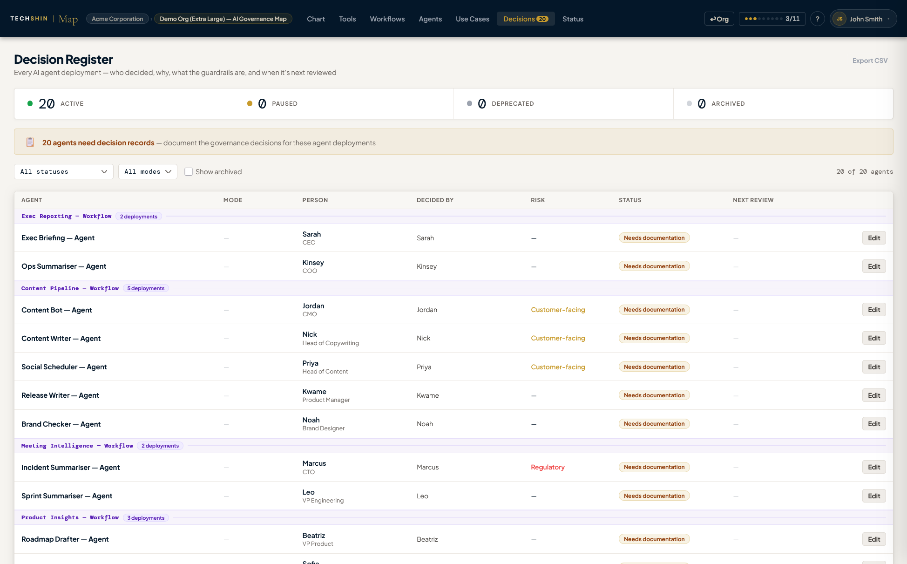
Task: Edit the Exec Briefing agent row
Action: tap(874, 238)
